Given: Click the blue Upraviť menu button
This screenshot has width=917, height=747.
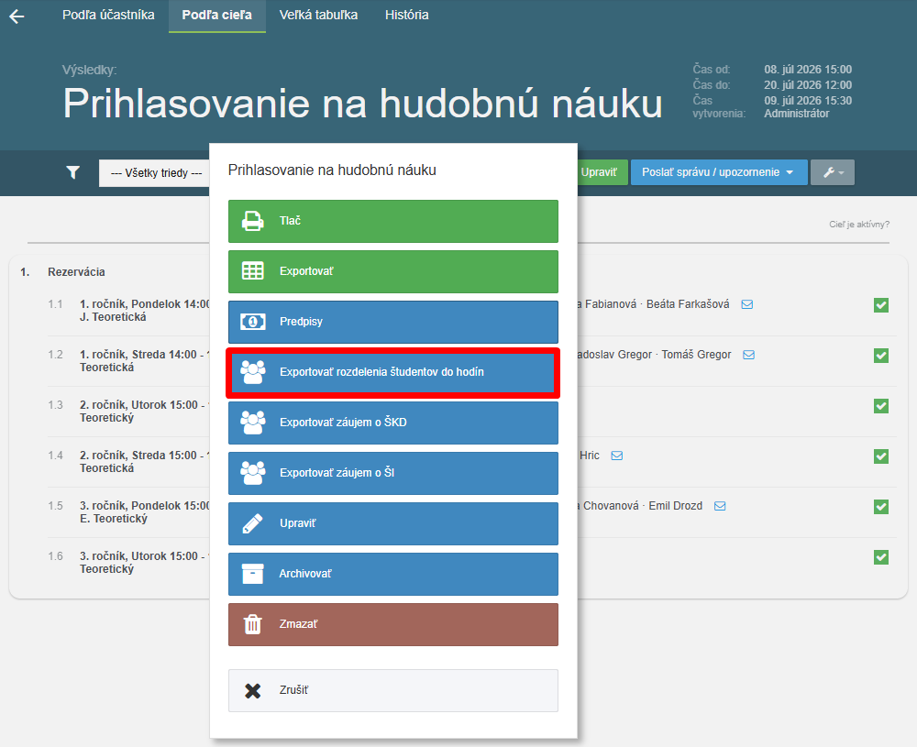Looking at the screenshot, I should tap(393, 523).
